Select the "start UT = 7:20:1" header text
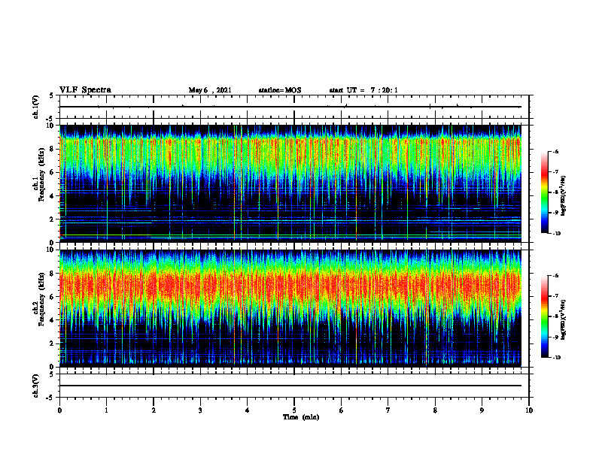This screenshot has height=460, width=596. click(363, 90)
